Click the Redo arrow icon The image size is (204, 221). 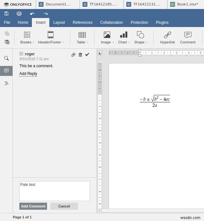pyautogui.click(x=45, y=14)
